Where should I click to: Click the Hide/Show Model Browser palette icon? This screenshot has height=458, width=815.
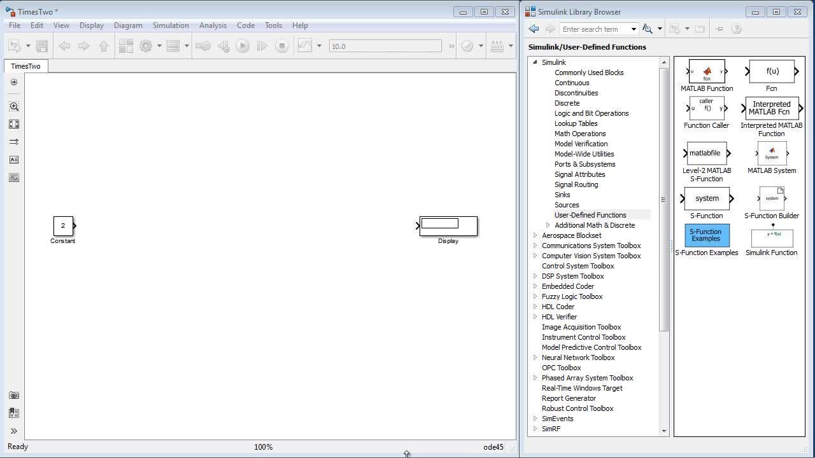[x=14, y=82]
